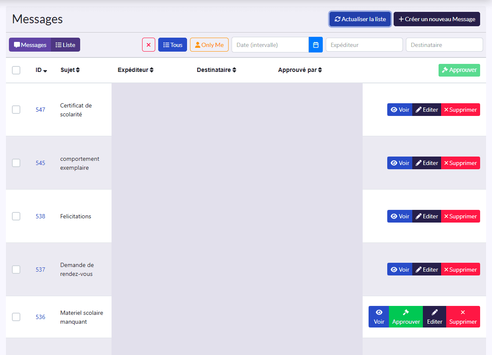Screen dimensions: 492x355
Task: Click the header Approuver button
Action: (459, 70)
